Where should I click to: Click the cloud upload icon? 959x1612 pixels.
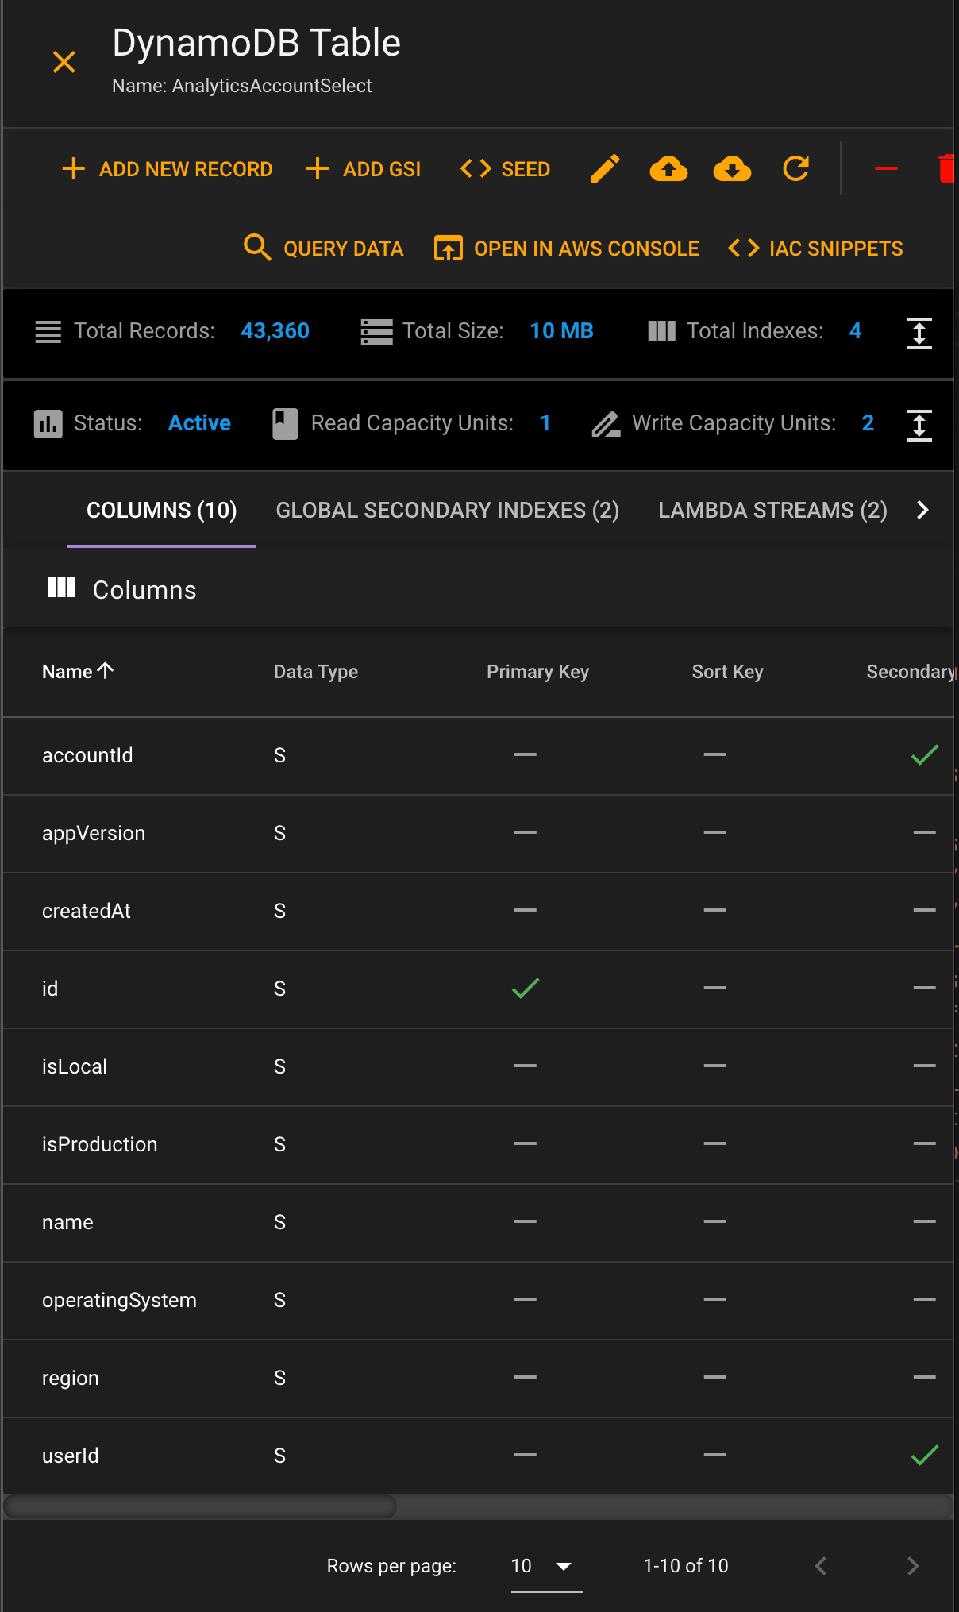coord(668,169)
